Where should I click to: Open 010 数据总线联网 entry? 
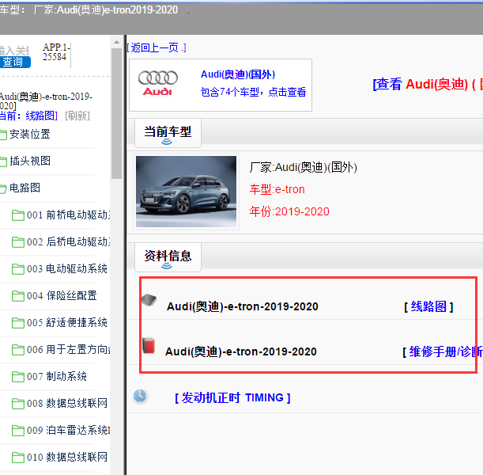coord(67,457)
